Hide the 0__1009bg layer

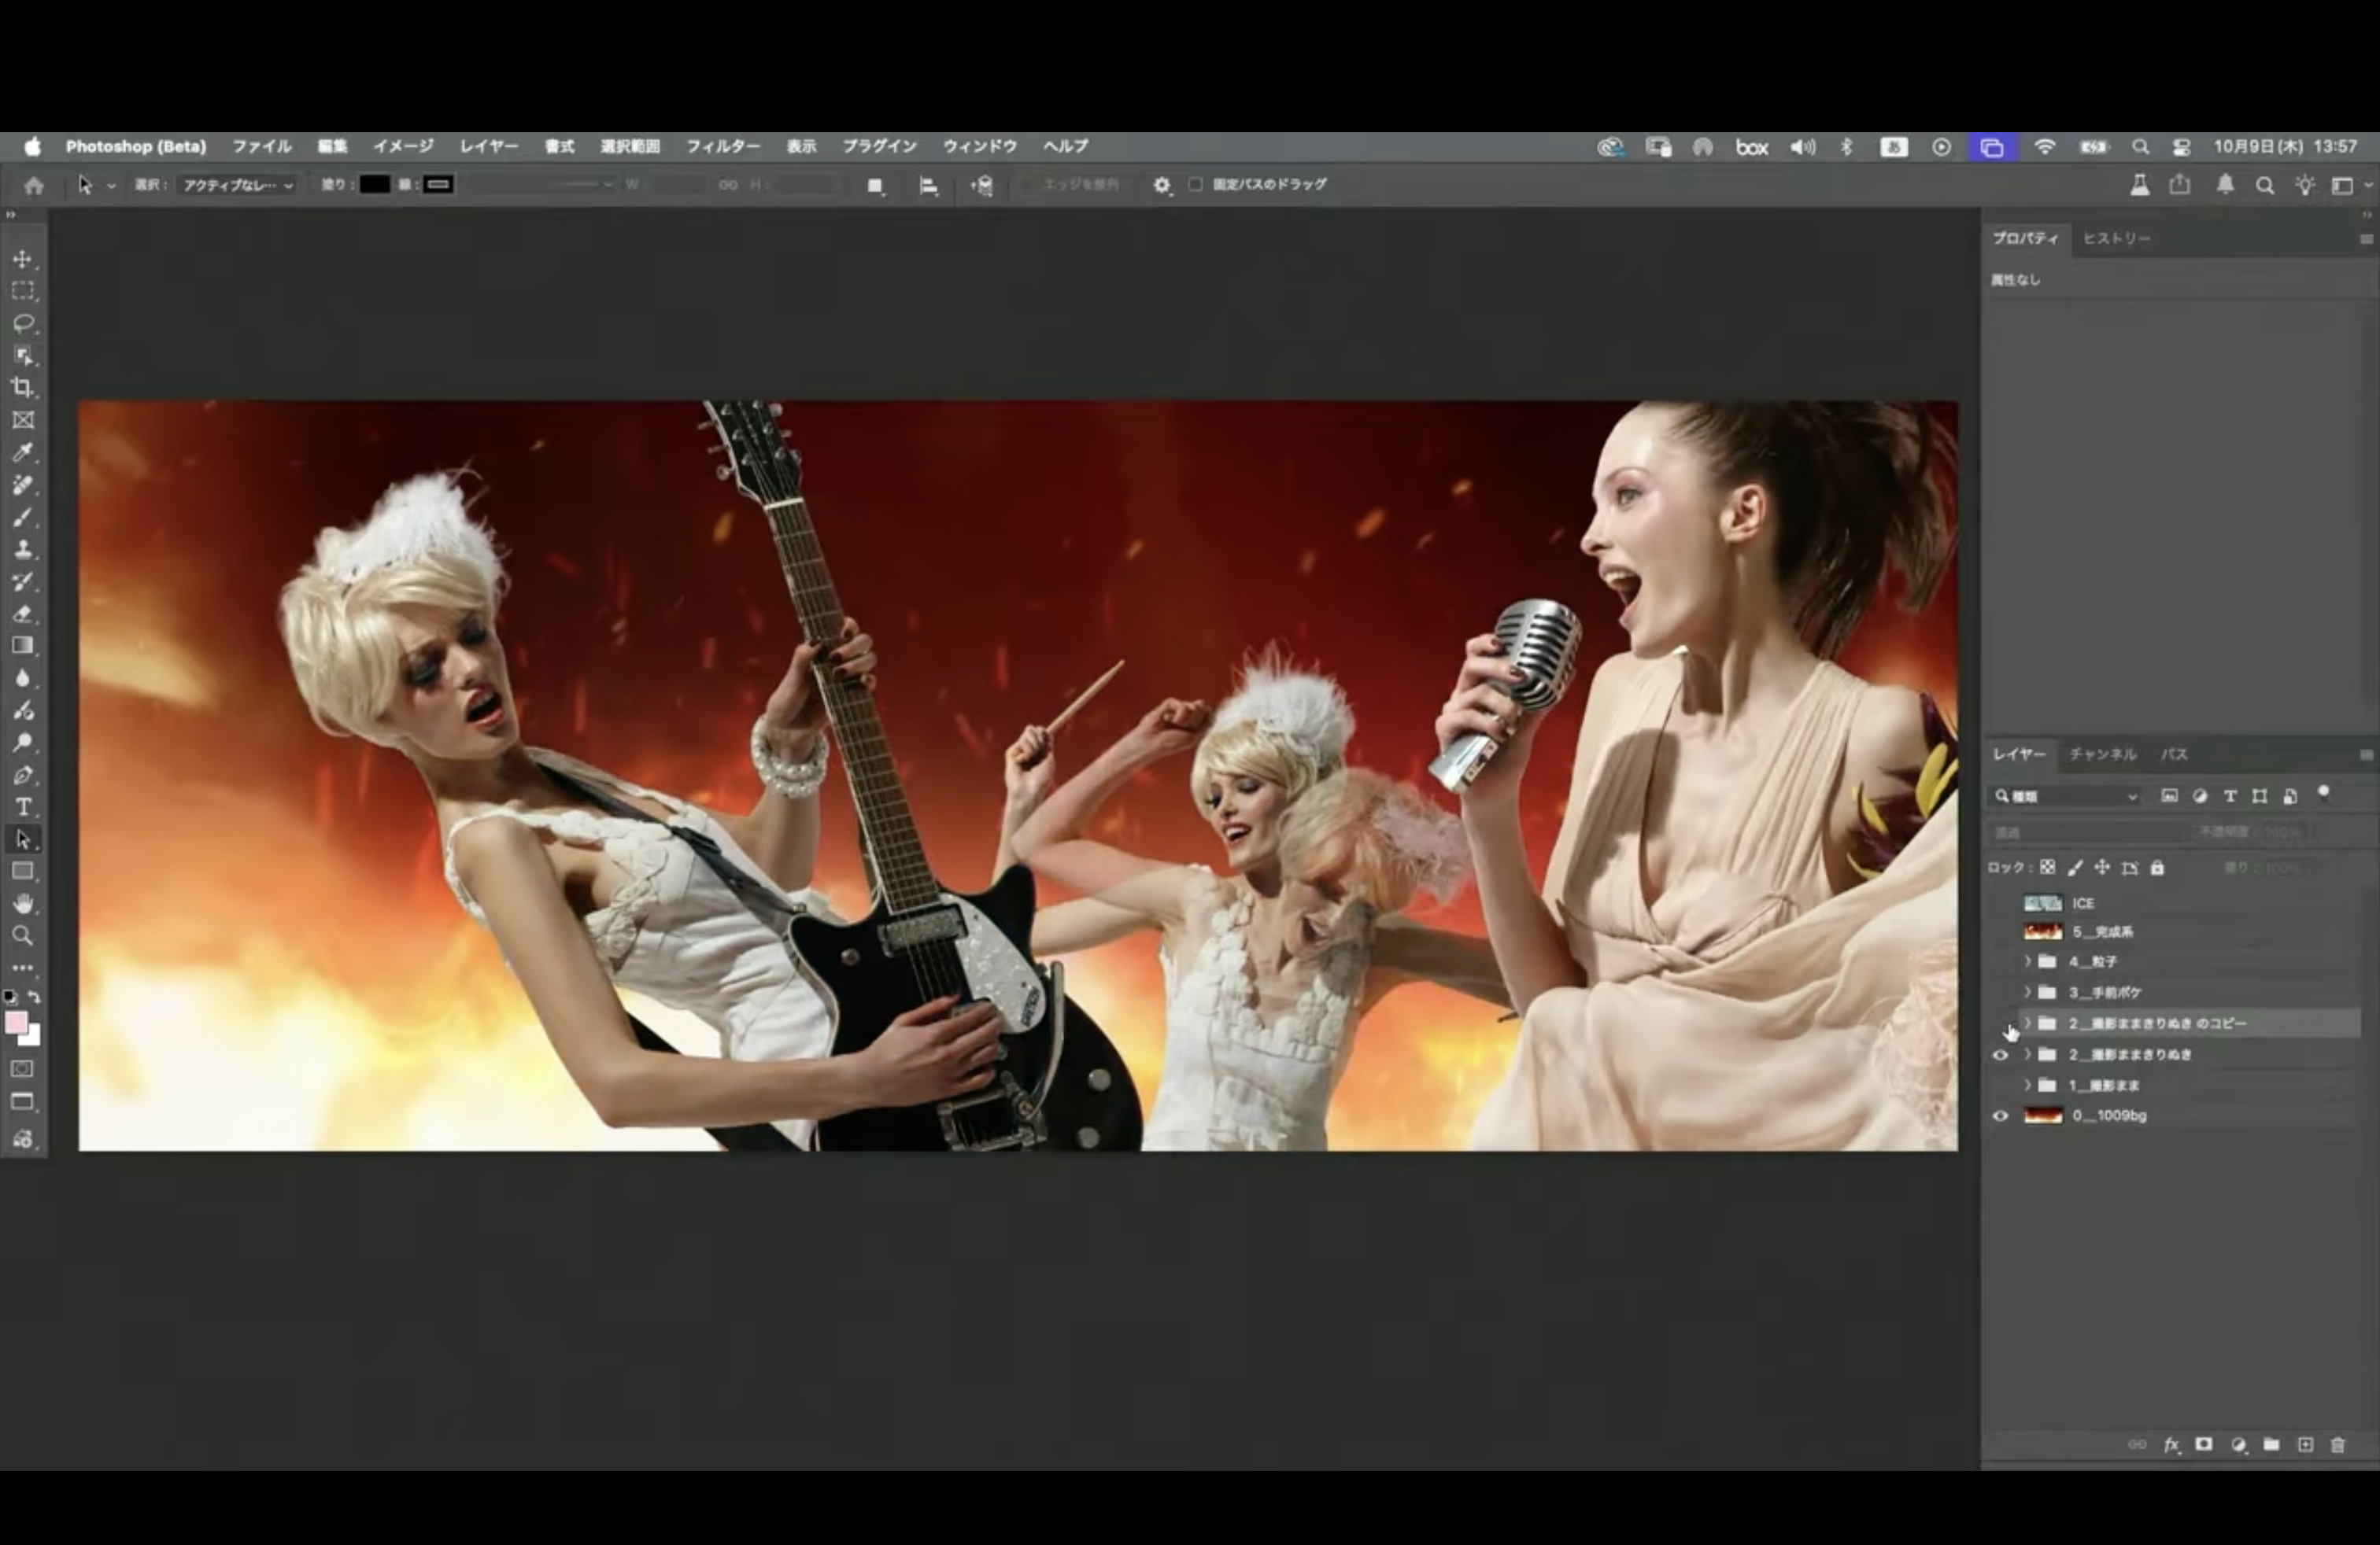(2001, 1116)
